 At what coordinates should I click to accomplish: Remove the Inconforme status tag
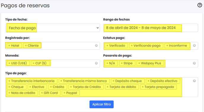167,46
